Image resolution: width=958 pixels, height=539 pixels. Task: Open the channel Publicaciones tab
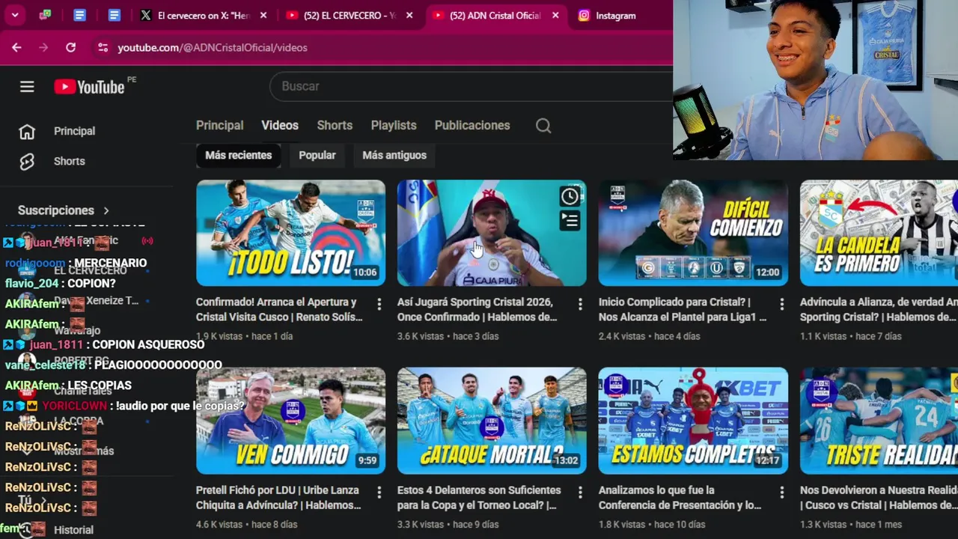point(472,126)
